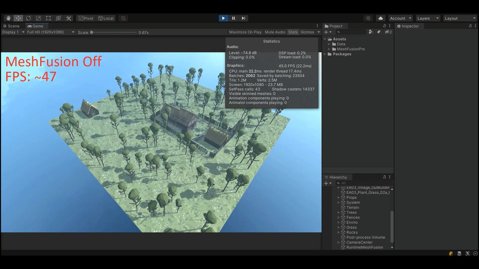Open the Layers dropdown
Viewport: 479px width, 269px height.
point(428,18)
